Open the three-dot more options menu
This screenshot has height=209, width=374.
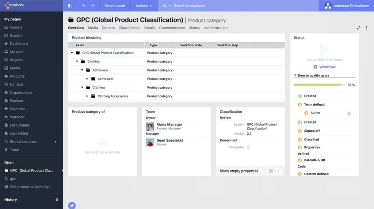tap(366, 28)
